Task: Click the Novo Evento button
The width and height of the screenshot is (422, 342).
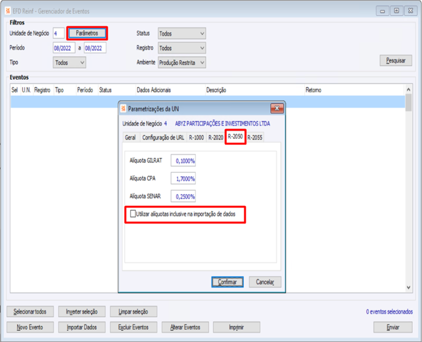Action: pos(30,327)
